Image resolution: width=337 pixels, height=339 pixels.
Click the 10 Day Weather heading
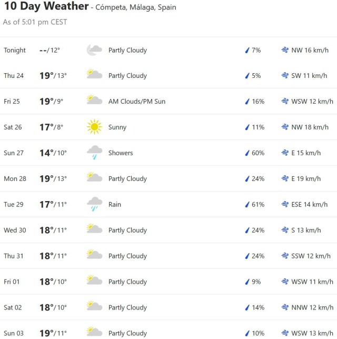[x=45, y=7]
